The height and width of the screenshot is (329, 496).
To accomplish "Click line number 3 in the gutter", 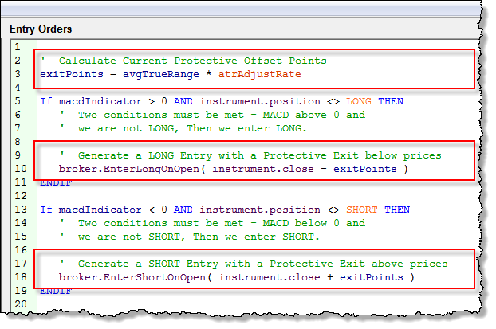I will coord(17,74).
